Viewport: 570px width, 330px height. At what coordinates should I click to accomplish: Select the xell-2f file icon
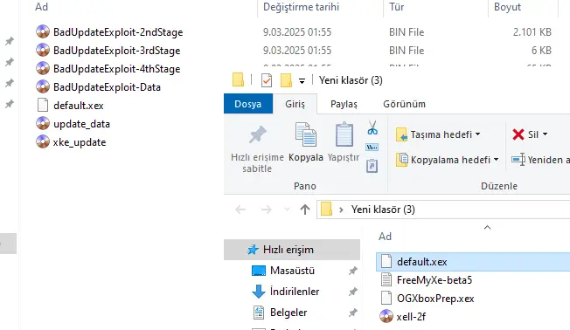click(x=386, y=317)
